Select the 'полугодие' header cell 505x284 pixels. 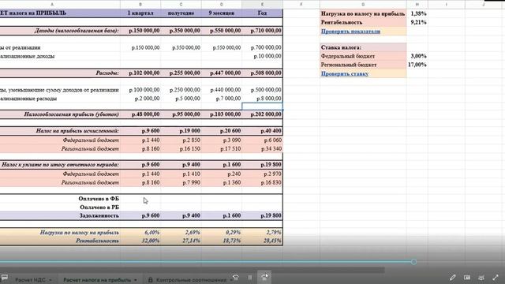[181, 13]
